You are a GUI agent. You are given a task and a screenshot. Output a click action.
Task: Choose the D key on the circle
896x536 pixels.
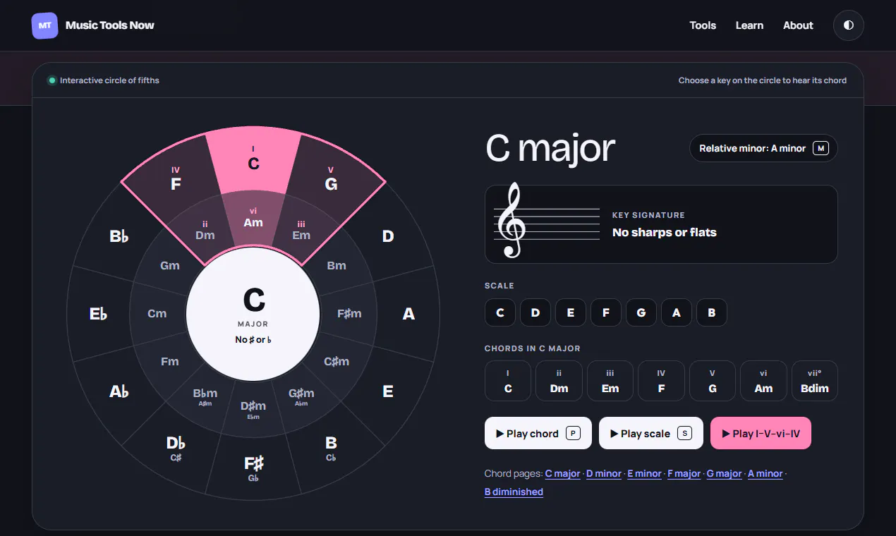387,236
